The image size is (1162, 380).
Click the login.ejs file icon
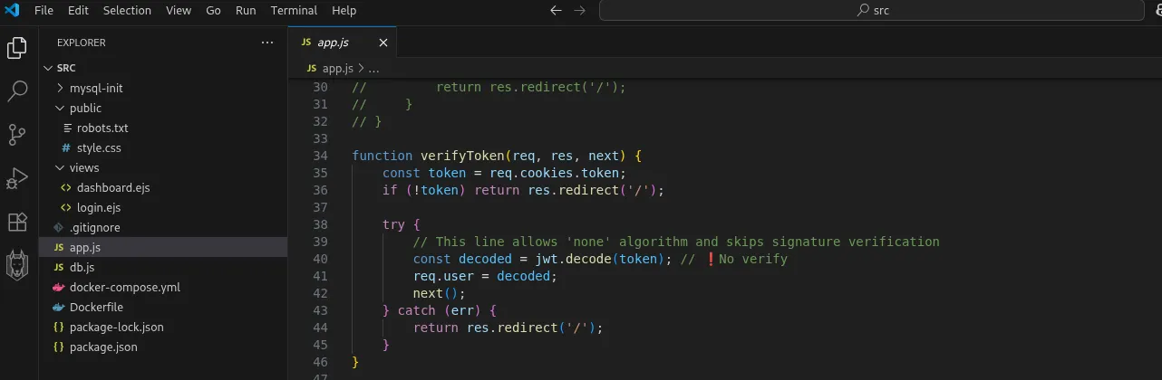66,208
